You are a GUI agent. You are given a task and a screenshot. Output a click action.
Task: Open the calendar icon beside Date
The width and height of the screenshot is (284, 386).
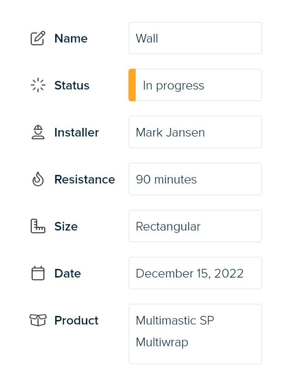[37, 273]
